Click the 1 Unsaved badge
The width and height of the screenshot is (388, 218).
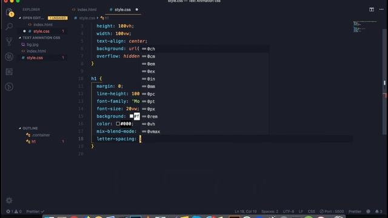[58, 18]
